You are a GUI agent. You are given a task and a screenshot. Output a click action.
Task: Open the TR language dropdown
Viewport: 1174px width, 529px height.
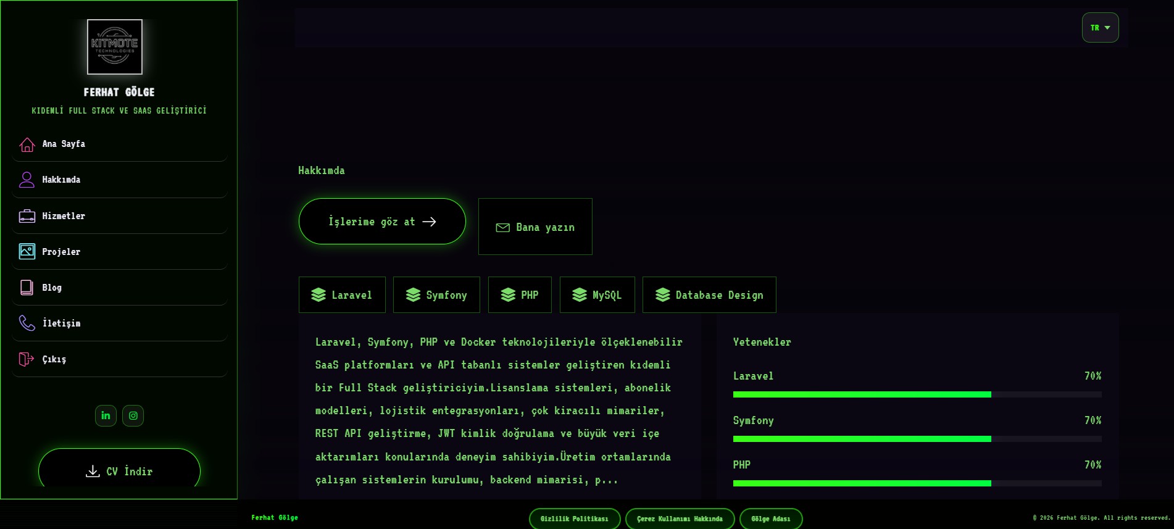click(x=1100, y=28)
